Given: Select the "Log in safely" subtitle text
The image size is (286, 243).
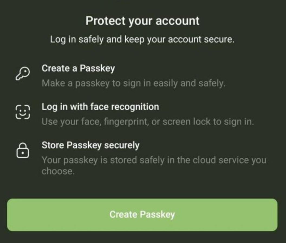Looking at the screenshot, I should click(x=142, y=40).
